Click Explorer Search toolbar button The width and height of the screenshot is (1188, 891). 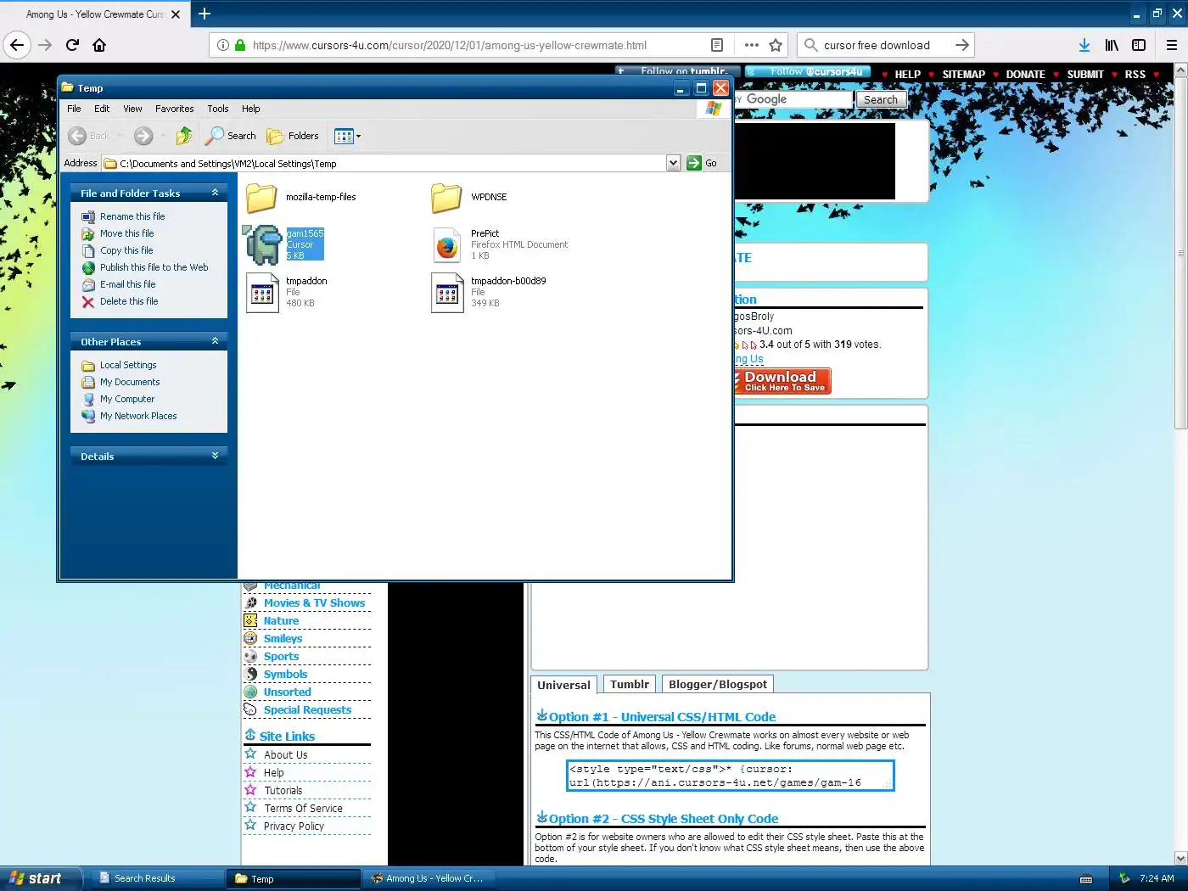[x=231, y=136]
